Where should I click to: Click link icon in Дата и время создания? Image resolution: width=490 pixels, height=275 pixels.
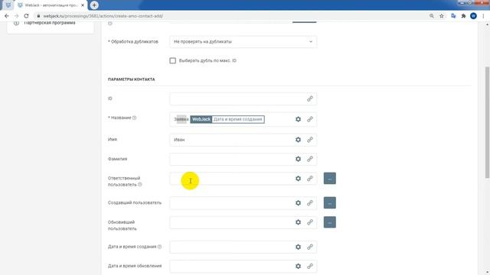(309, 247)
